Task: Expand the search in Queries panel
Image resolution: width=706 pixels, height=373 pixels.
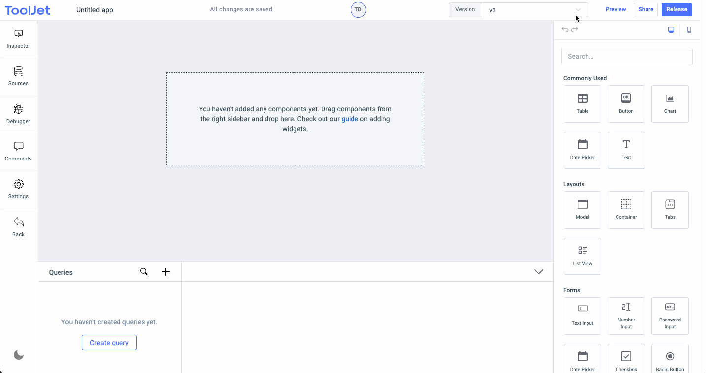Action: pyautogui.click(x=144, y=271)
